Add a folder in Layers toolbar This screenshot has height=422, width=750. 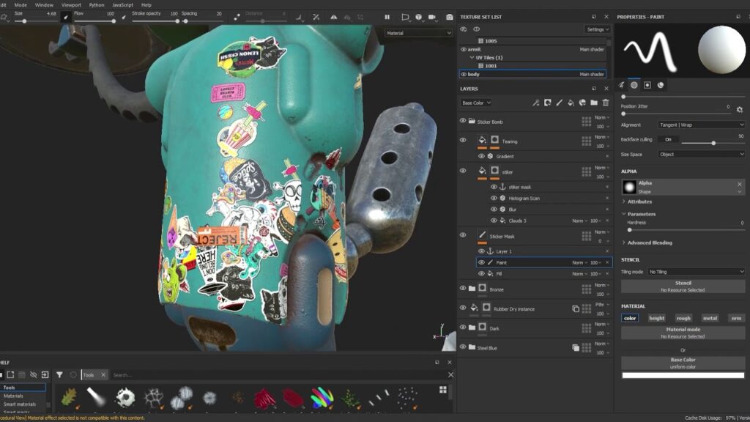coord(594,103)
